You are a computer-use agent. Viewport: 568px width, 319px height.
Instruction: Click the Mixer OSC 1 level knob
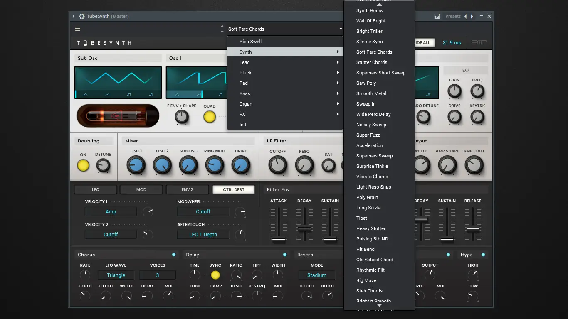tap(136, 165)
